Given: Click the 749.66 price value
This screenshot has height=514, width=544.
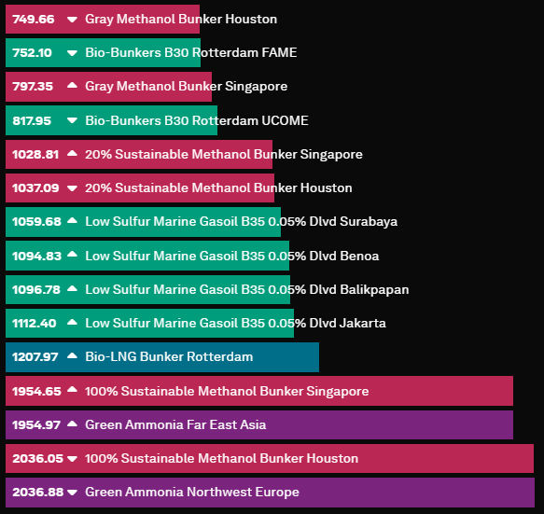Looking at the screenshot, I should [34, 19].
